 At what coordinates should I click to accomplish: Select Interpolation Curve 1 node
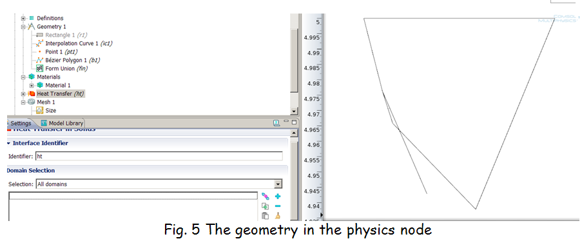click(74, 43)
